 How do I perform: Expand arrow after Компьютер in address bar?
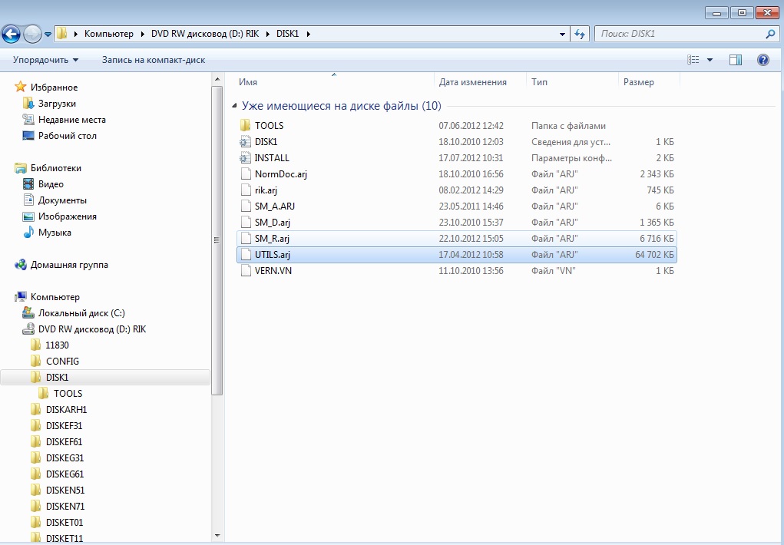(142, 34)
